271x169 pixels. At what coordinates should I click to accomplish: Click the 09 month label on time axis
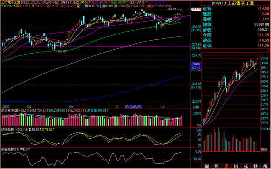click(70, 107)
